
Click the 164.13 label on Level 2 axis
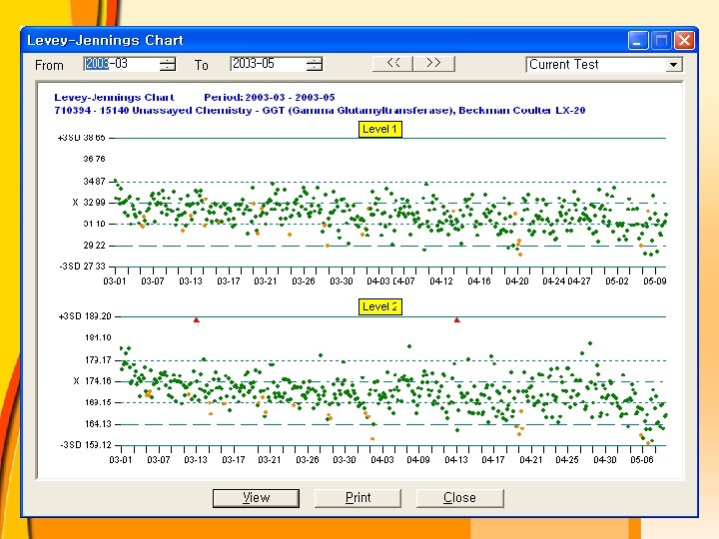coord(98,424)
